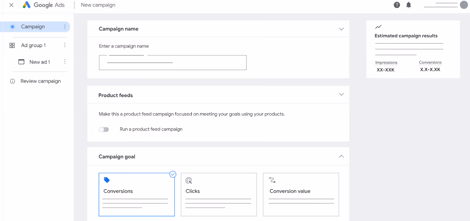Click the Conversion value path icon

pos(272,180)
